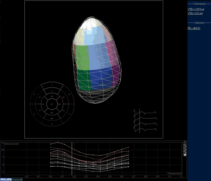Click the 1.0 tick on the time axis
The height and width of the screenshot is (181, 211).
pos(170,176)
